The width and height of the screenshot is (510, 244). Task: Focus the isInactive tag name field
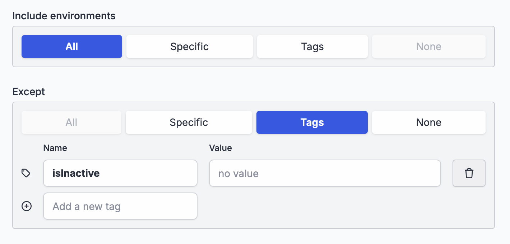coord(120,173)
